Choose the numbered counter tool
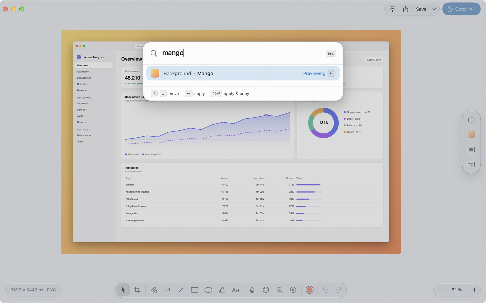The image size is (486, 303). pos(293,290)
